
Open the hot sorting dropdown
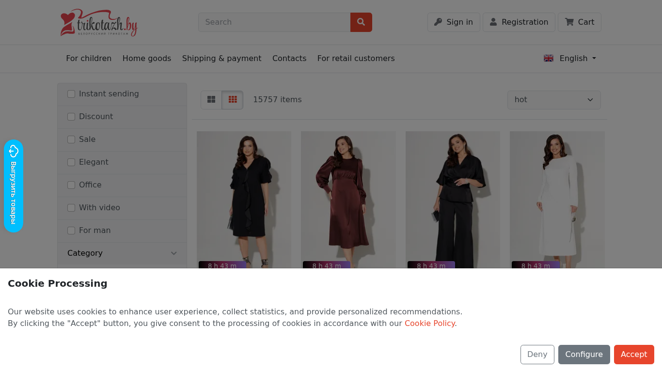(554, 100)
